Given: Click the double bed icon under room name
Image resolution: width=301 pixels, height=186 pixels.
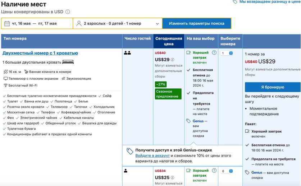Looking at the screenshot, I should click(68, 62).
